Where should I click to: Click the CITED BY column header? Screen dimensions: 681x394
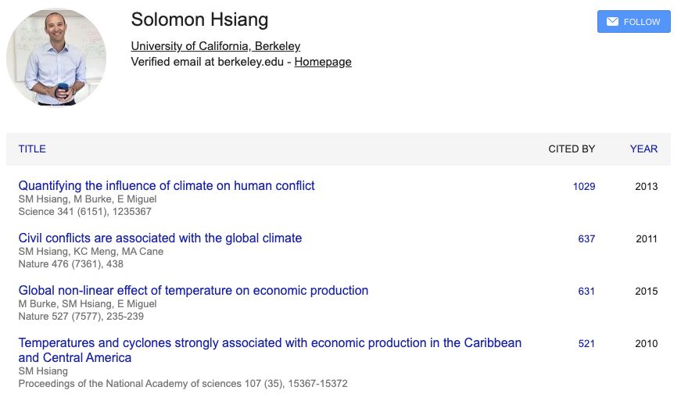(572, 149)
